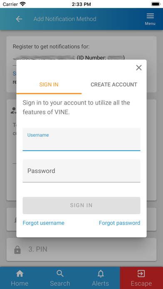Focus the Username input field

81,140
